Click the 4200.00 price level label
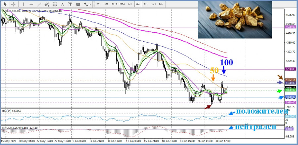298x145 pixels. (x=290, y=69)
